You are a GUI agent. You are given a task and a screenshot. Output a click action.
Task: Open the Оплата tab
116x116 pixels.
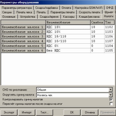(66, 8)
